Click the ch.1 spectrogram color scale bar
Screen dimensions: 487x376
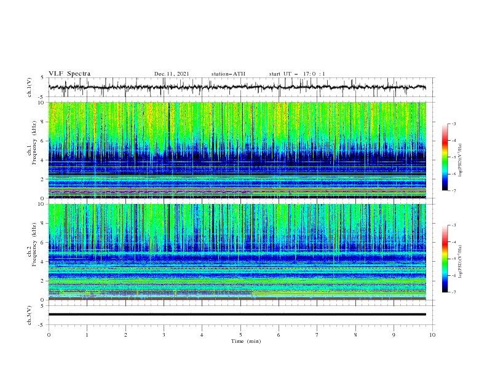[445, 157]
